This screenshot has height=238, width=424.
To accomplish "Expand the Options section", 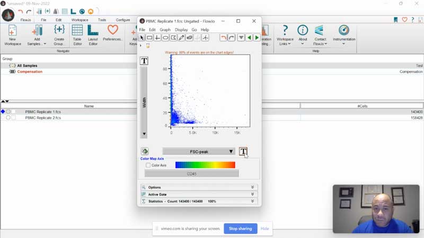I will pos(199,187).
